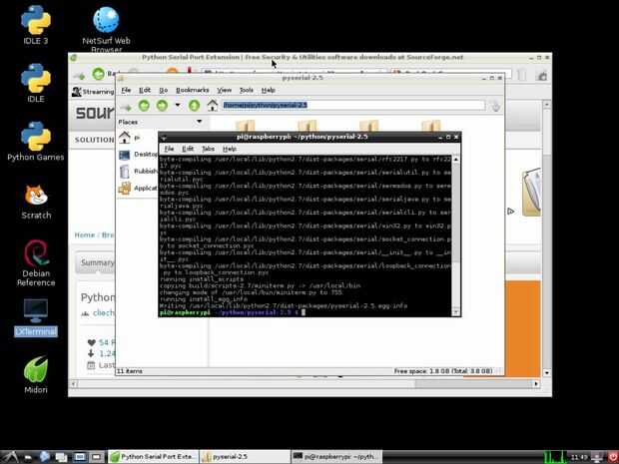Click browser horizontal scrollbar right arrow
619x464 pixels.
(x=536, y=383)
